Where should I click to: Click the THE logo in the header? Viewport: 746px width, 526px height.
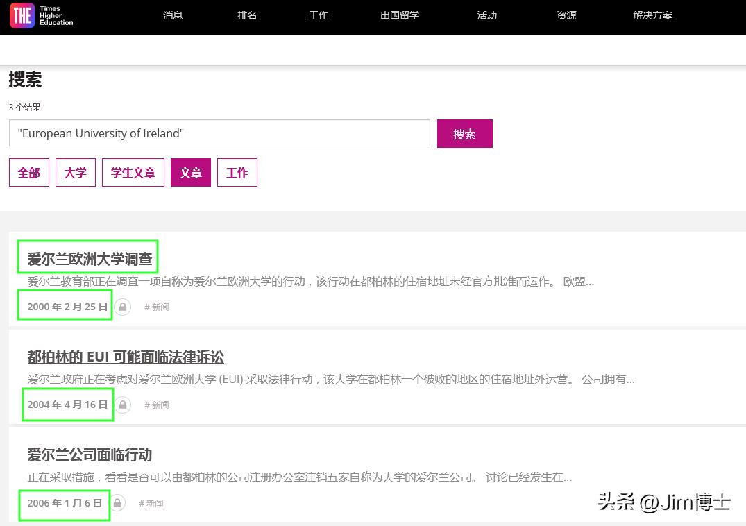point(40,15)
